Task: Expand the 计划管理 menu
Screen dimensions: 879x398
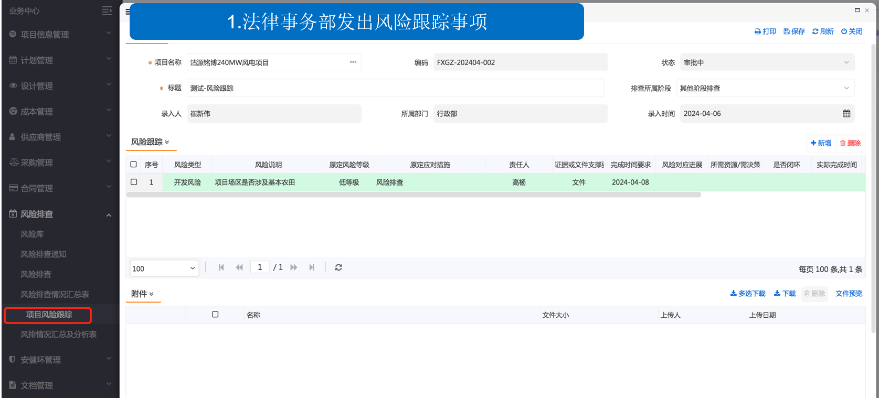Action: click(60, 60)
